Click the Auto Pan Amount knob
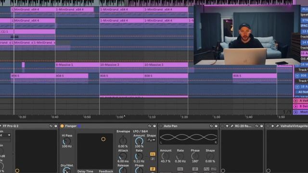This screenshot has height=173, width=308. tap(166, 156)
